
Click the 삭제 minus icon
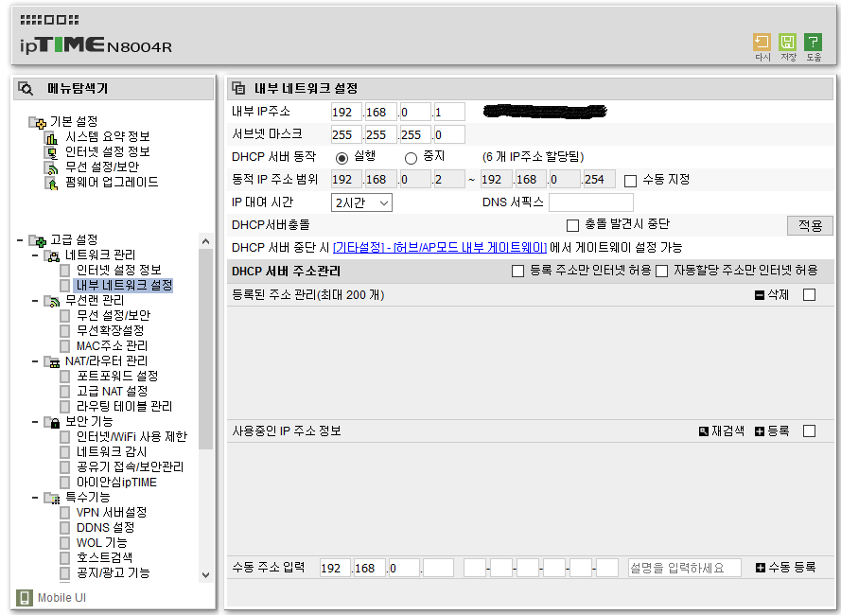760,295
